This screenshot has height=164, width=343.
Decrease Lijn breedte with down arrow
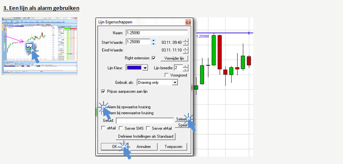[x=185, y=70]
